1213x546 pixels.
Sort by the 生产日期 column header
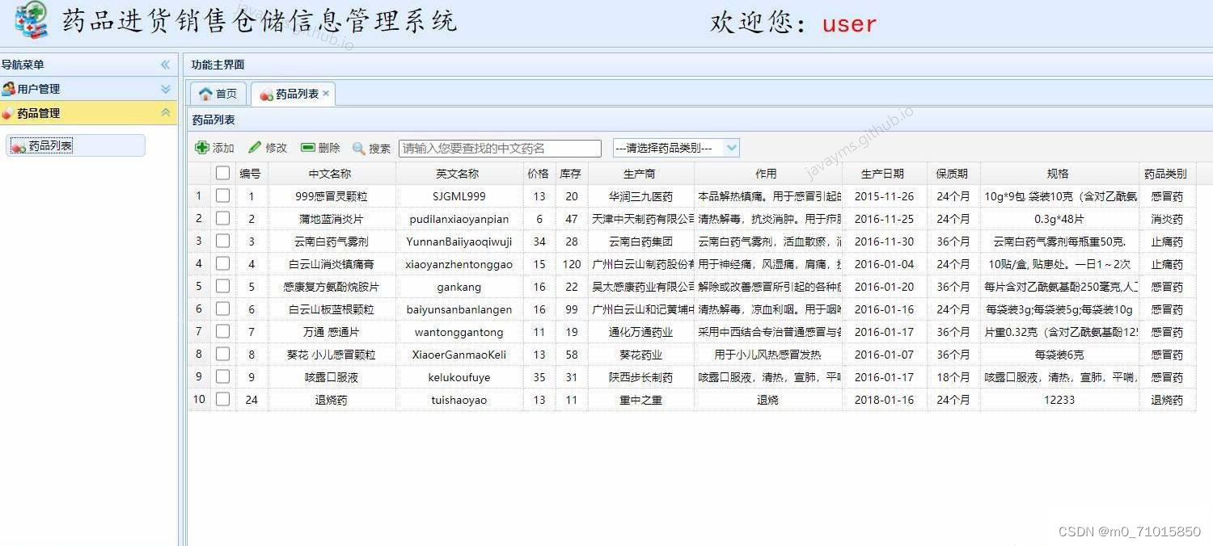[x=884, y=174]
